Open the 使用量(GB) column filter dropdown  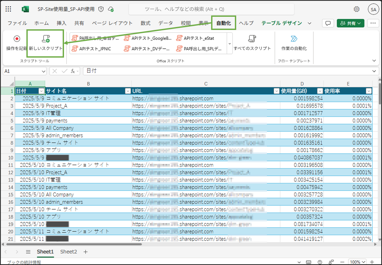[x=320, y=91]
